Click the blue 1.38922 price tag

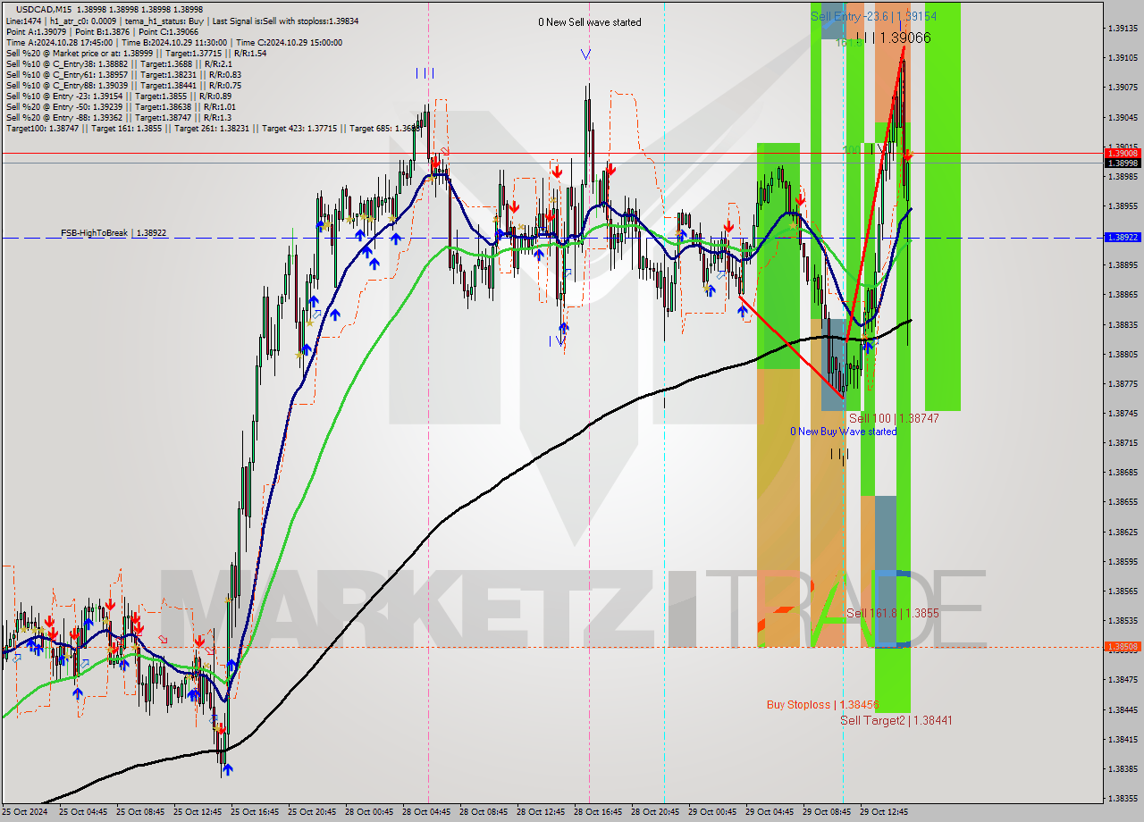pos(1122,238)
